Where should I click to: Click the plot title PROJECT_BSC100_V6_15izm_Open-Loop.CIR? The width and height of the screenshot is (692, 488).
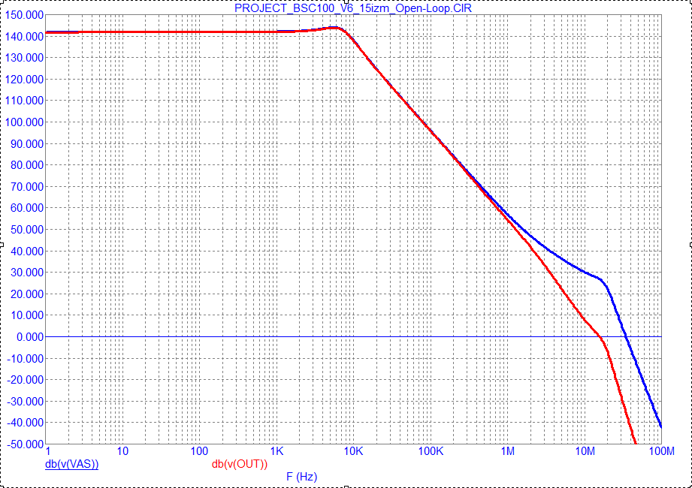(353, 8)
